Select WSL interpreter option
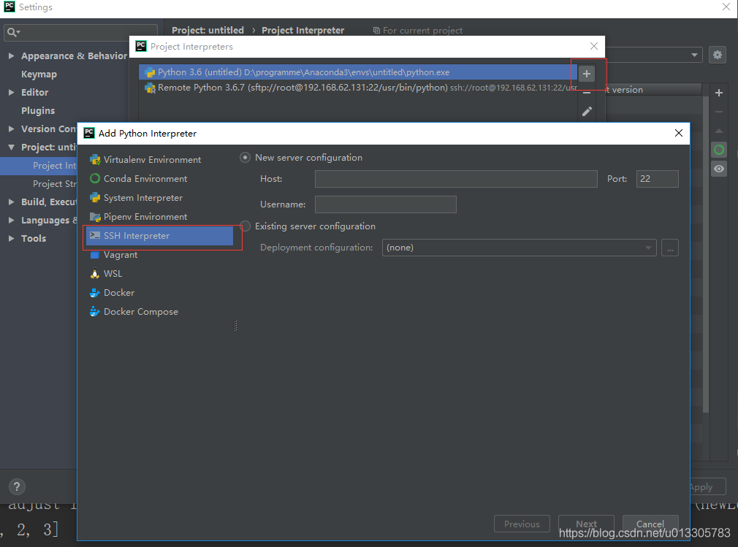The image size is (738, 547). click(x=106, y=274)
